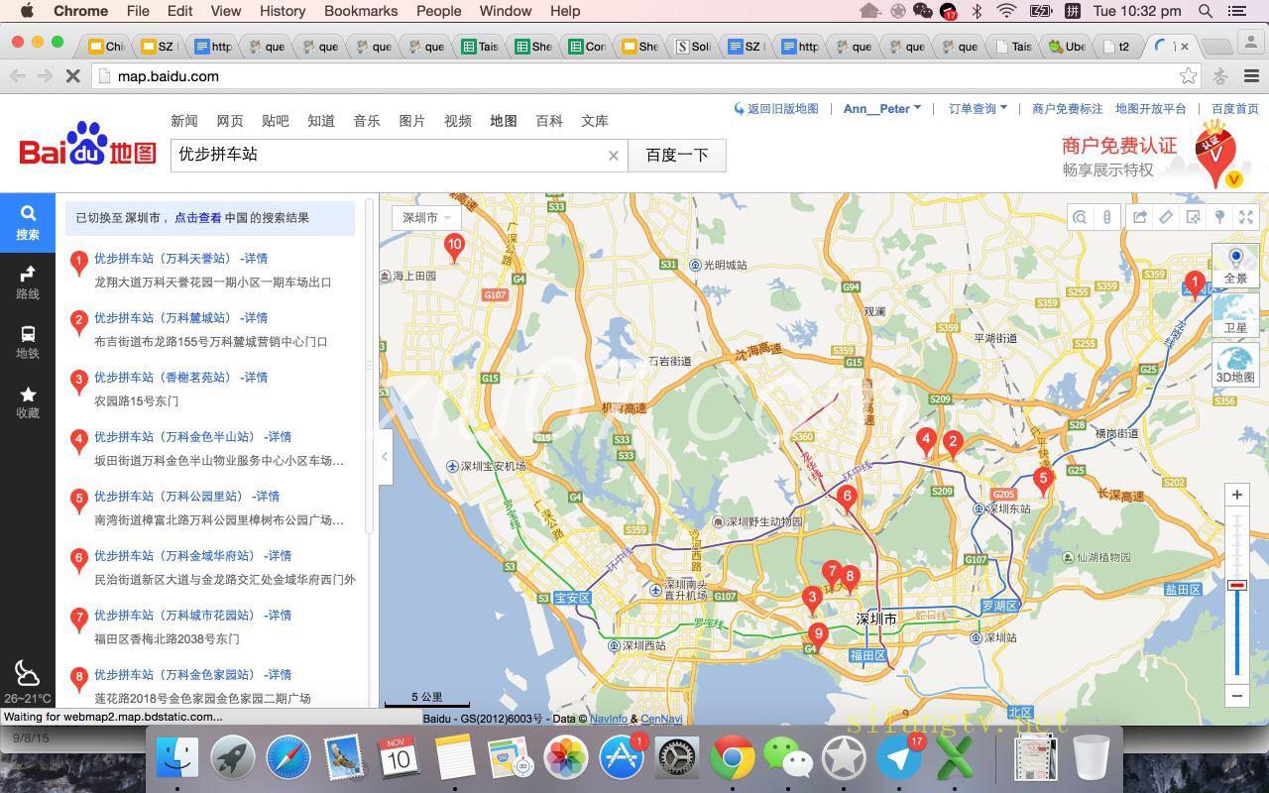The height and width of the screenshot is (793, 1269).
Task: Open result 优步拼车站（香榭茗苑站）
Action: (164, 378)
